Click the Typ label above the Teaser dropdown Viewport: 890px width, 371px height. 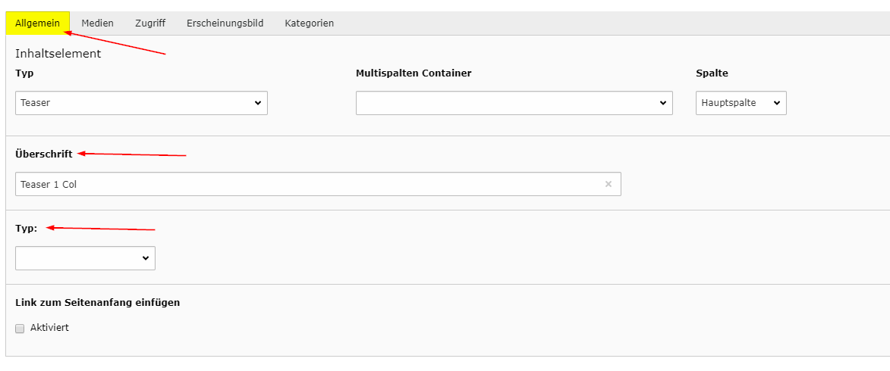tap(24, 73)
